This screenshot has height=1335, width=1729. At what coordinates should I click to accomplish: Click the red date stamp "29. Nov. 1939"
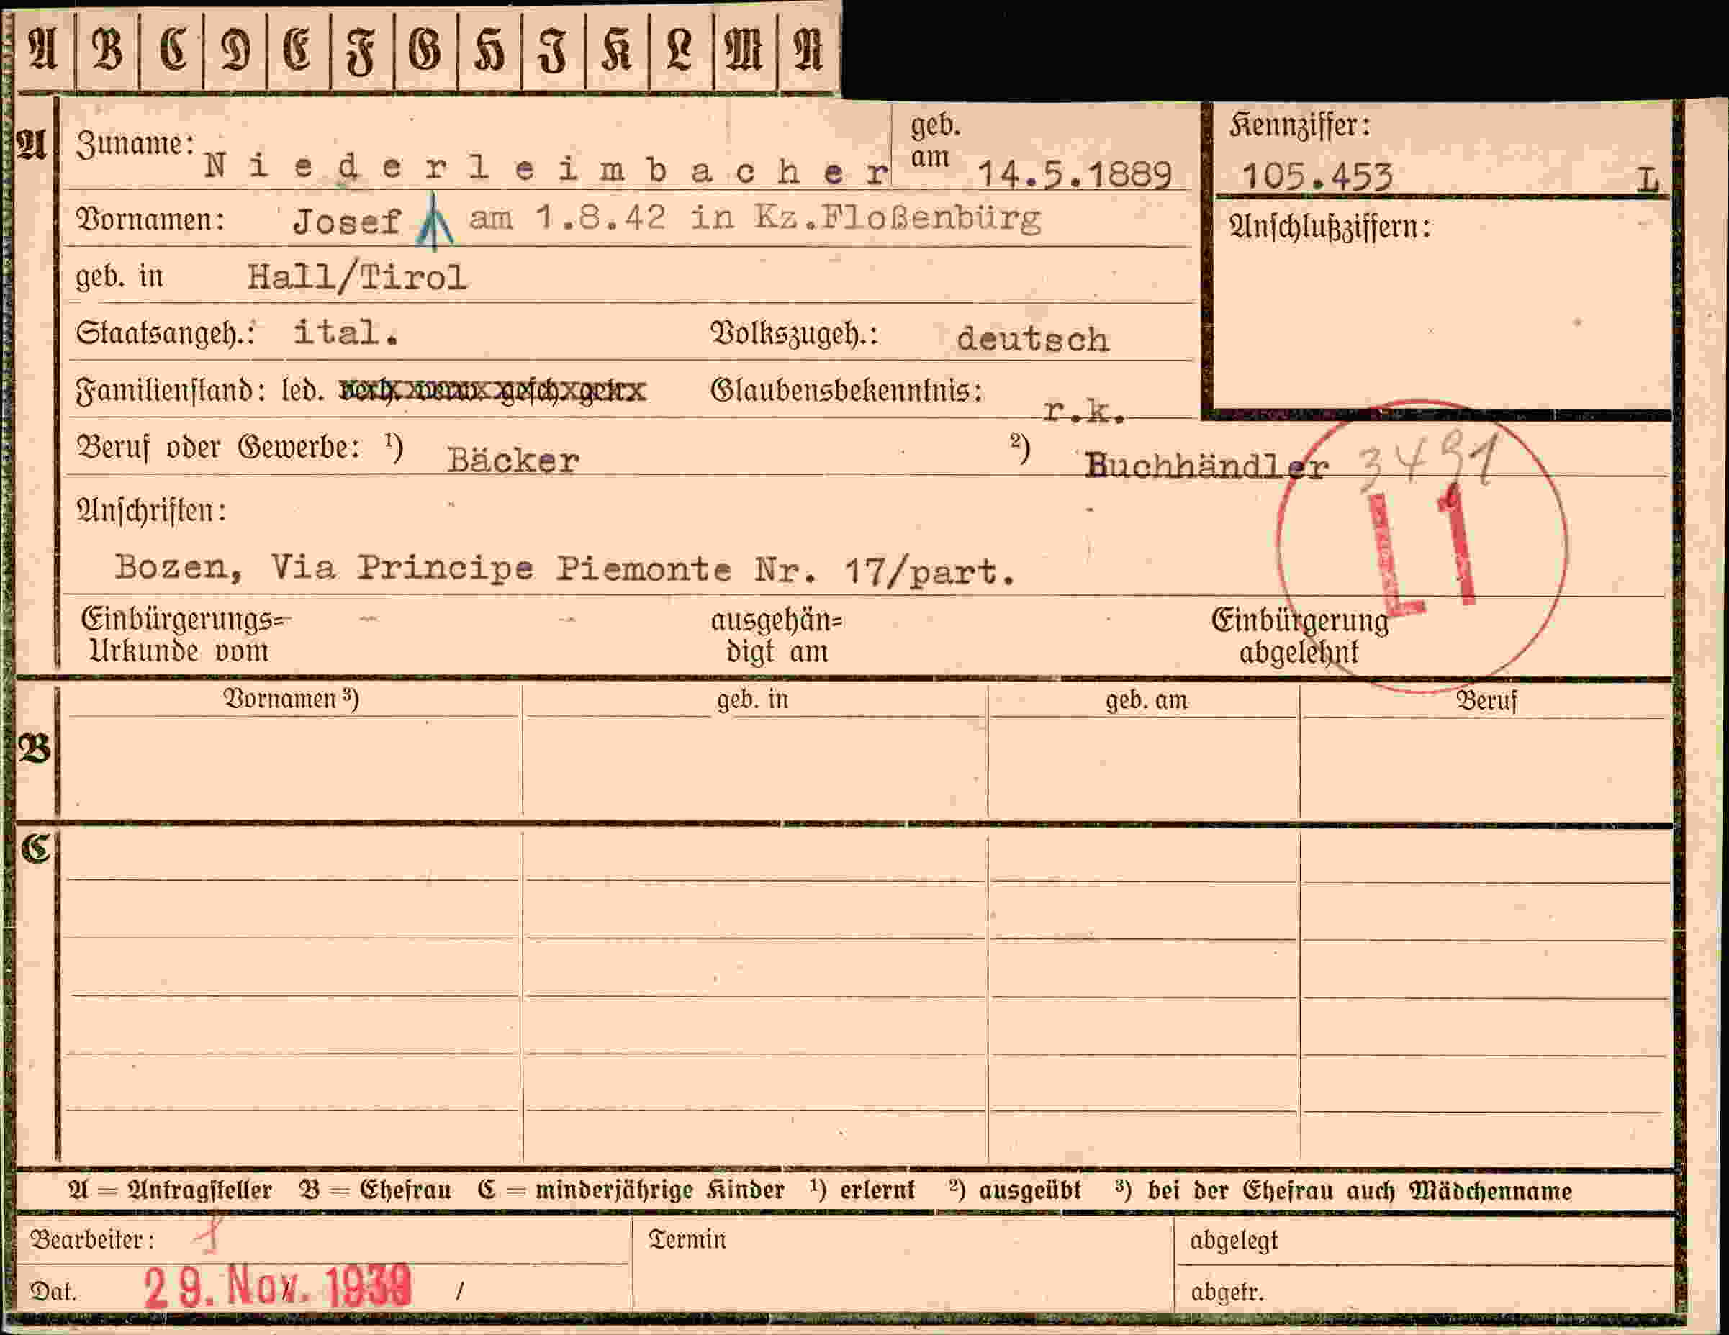click(x=278, y=1288)
